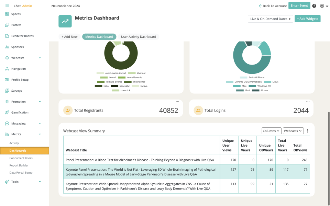
Task: Open Report Builder in sidebar
Action: tap(19, 165)
